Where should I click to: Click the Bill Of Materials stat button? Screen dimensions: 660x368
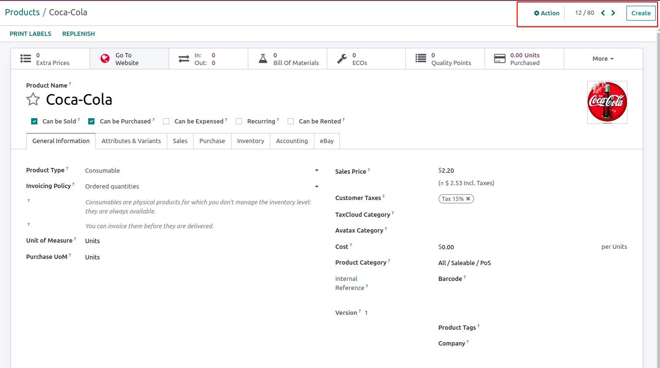coord(288,59)
